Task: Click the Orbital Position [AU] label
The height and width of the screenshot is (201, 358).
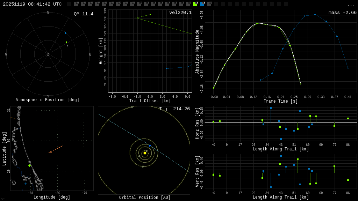Action: point(145,198)
